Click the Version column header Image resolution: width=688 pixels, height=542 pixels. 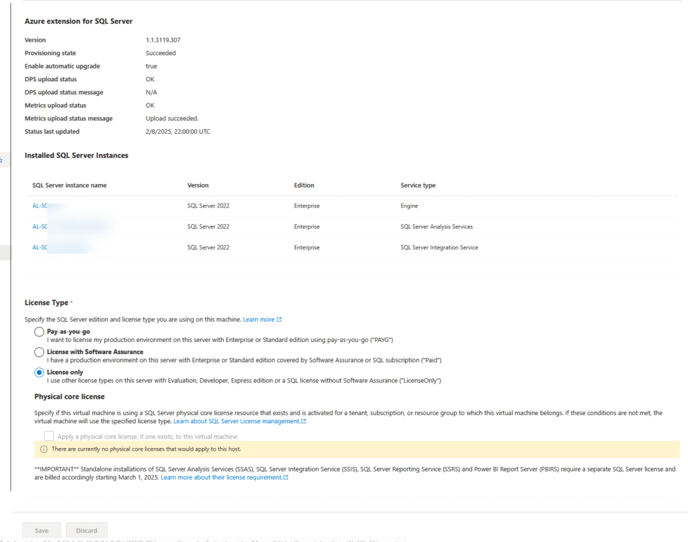tap(198, 185)
